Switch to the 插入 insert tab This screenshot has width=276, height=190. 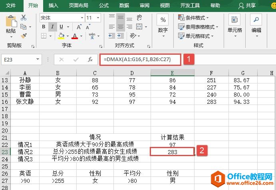point(54,6)
